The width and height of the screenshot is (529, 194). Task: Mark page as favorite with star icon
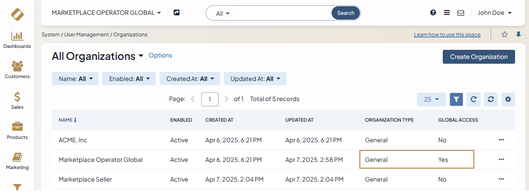click(x=505, y=34)
